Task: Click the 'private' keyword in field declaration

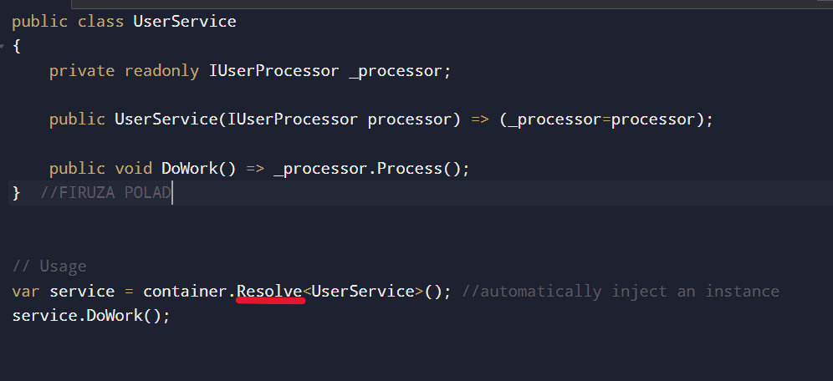Action: [82, 71]
